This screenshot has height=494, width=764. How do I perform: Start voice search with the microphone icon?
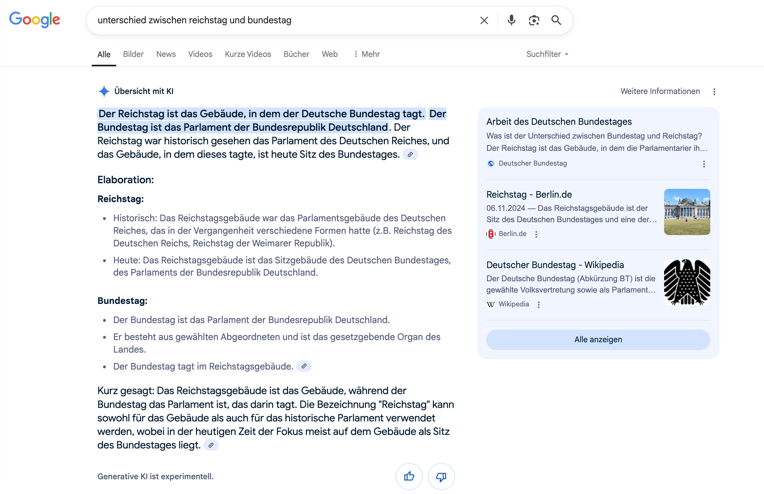pyautogui.click(x=511, y=20)
